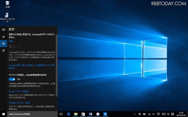
Task: Open その他のプライバシー設定 link
Action: (19, 103)
